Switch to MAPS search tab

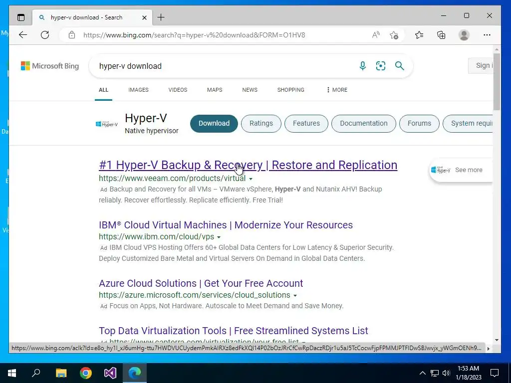[215, 90]
